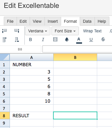112x128 pixels.
Task: Toggle bold formatting
Action: [x=31, y=40]
